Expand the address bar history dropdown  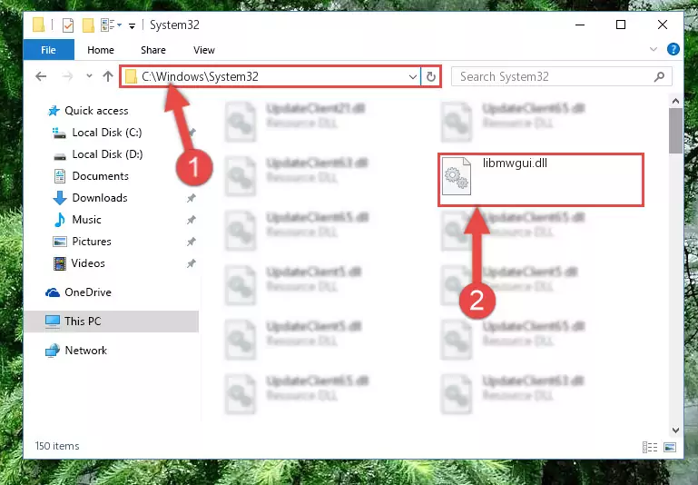click(x=413, y=77)
